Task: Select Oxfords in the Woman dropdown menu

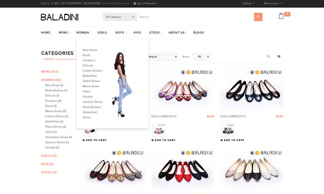Action: point(88,65)
